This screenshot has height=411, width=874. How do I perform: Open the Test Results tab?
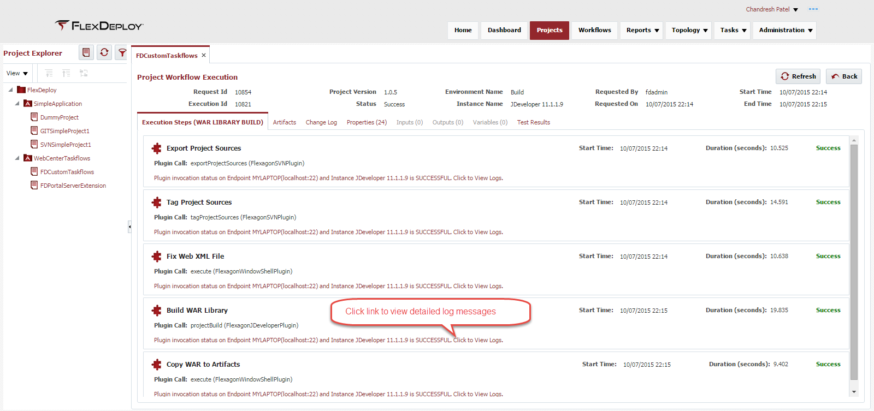point(534,122)
